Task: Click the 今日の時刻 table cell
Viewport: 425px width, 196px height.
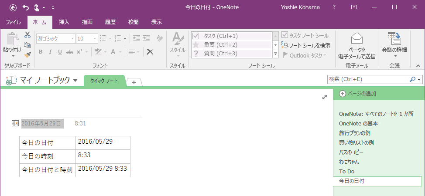Action: [x=48, y=156]
